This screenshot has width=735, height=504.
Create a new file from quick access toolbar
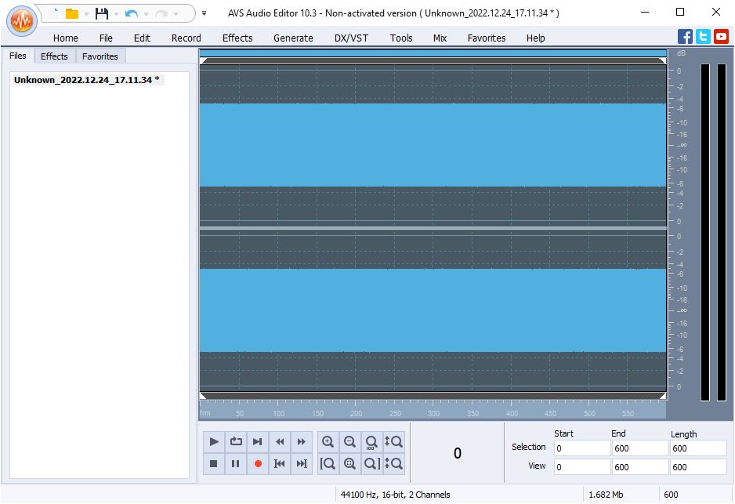(x=56, y=13)
